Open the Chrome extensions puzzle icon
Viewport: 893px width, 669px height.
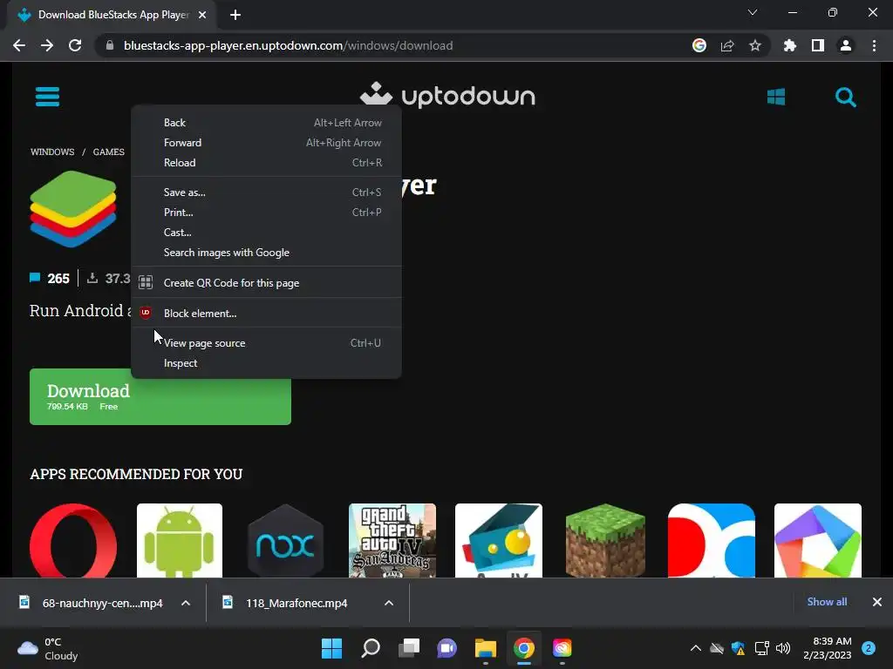(x=790, y=45)
